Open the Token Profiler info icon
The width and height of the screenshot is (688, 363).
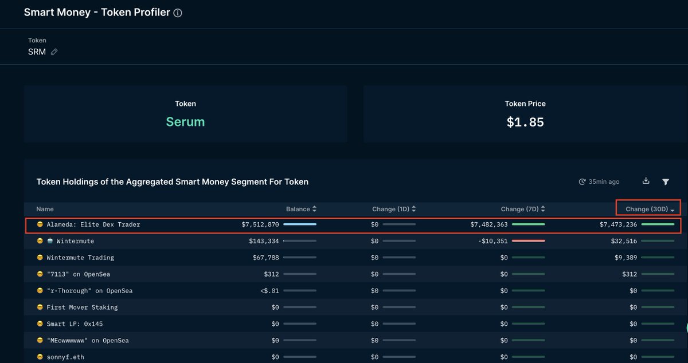[x=178, y=13]
